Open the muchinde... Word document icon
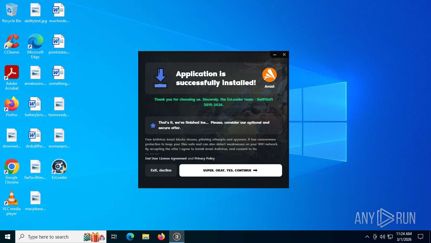Image resolution: width=431 pixels, height=243 pixels. (x=59, y=13)
